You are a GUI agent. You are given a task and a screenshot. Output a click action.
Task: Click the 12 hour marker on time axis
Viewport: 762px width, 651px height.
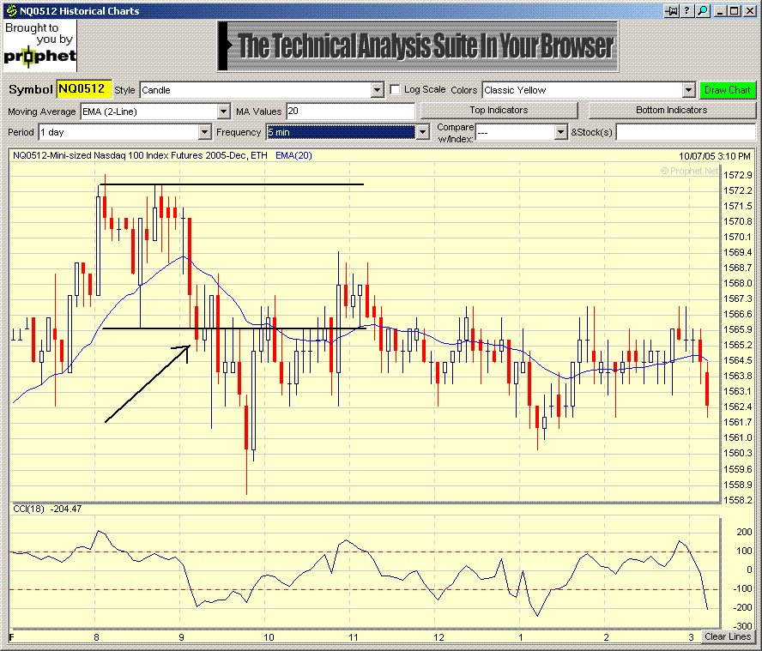(438, 637)
